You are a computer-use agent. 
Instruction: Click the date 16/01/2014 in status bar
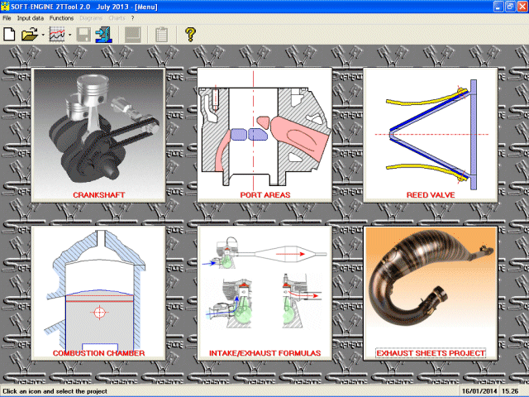[479, 391]
